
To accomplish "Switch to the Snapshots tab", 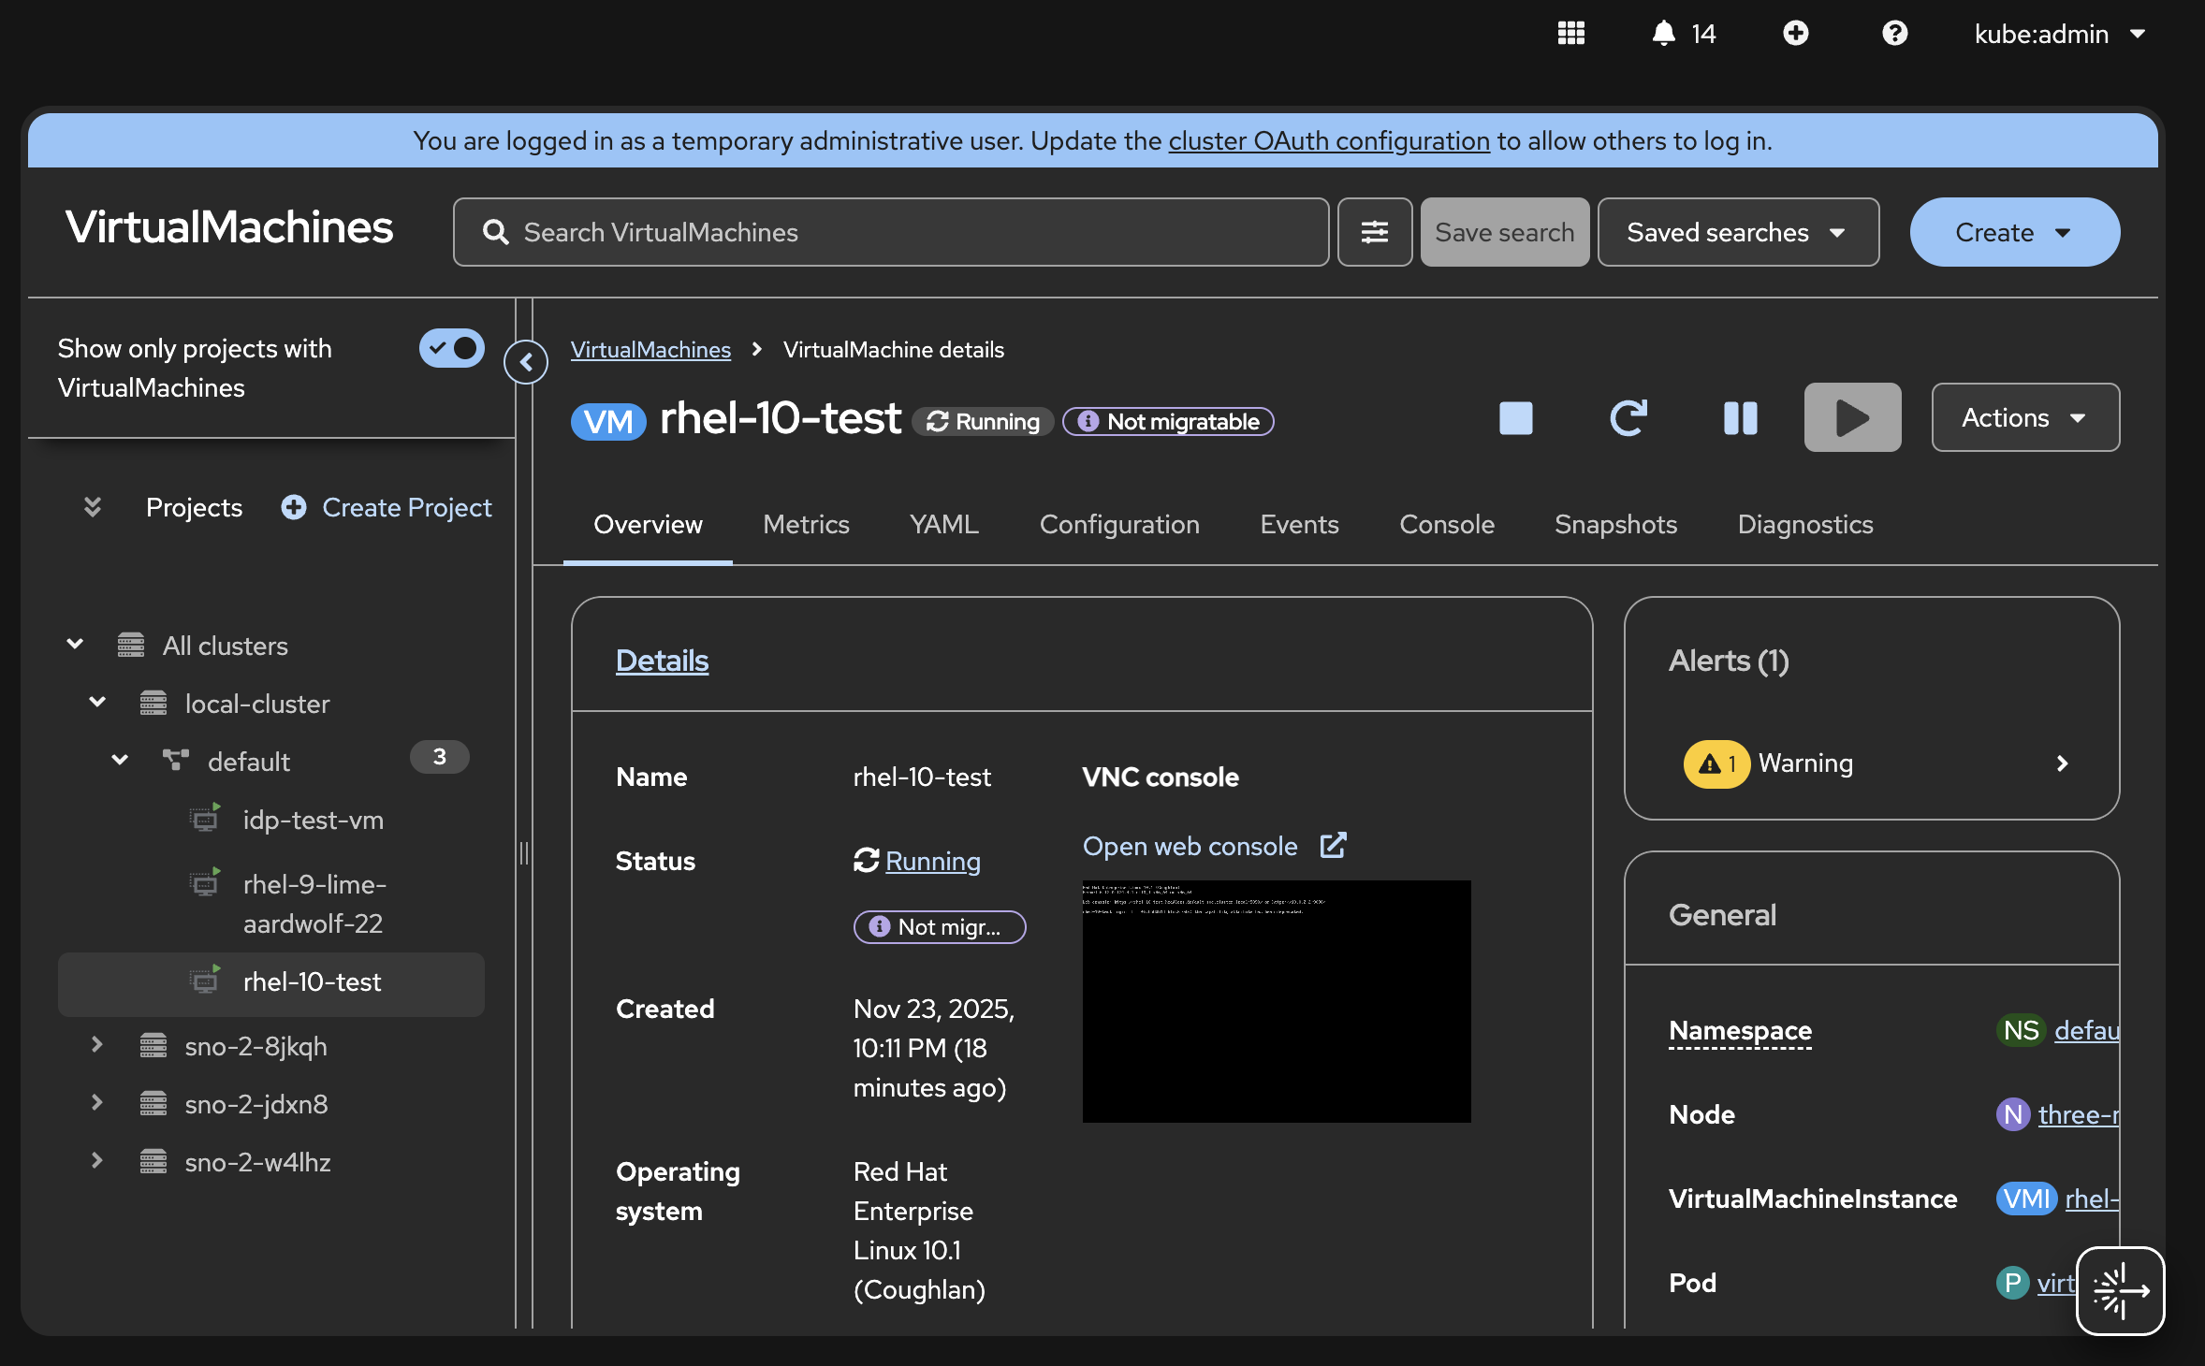I will coord(1615,524).
